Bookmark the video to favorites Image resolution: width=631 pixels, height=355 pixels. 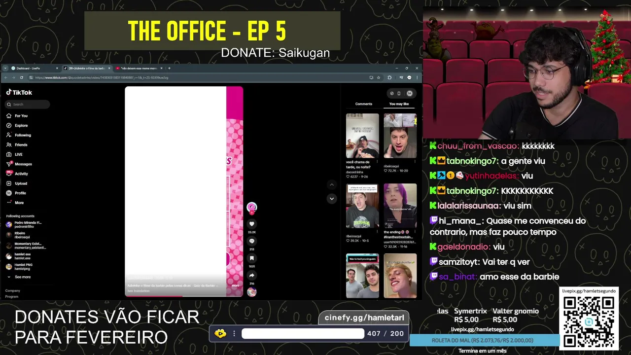[x=252, y=258]
